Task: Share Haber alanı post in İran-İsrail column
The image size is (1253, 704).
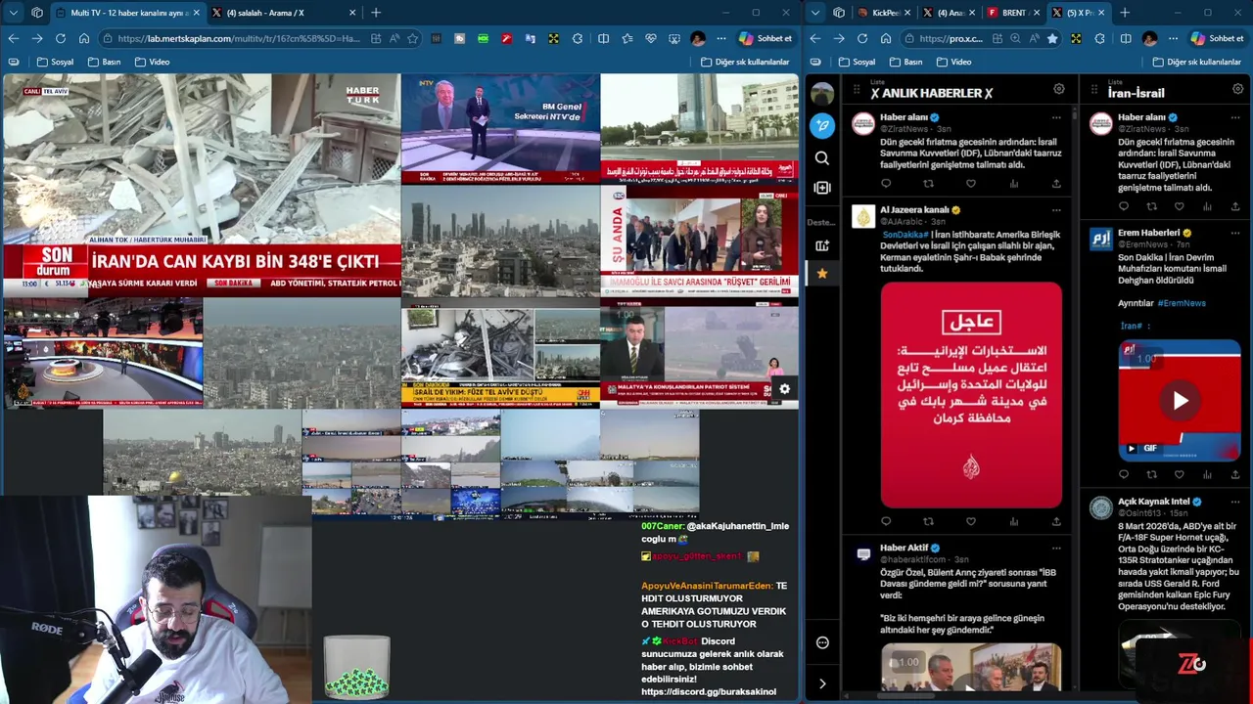Action: 1234,206
